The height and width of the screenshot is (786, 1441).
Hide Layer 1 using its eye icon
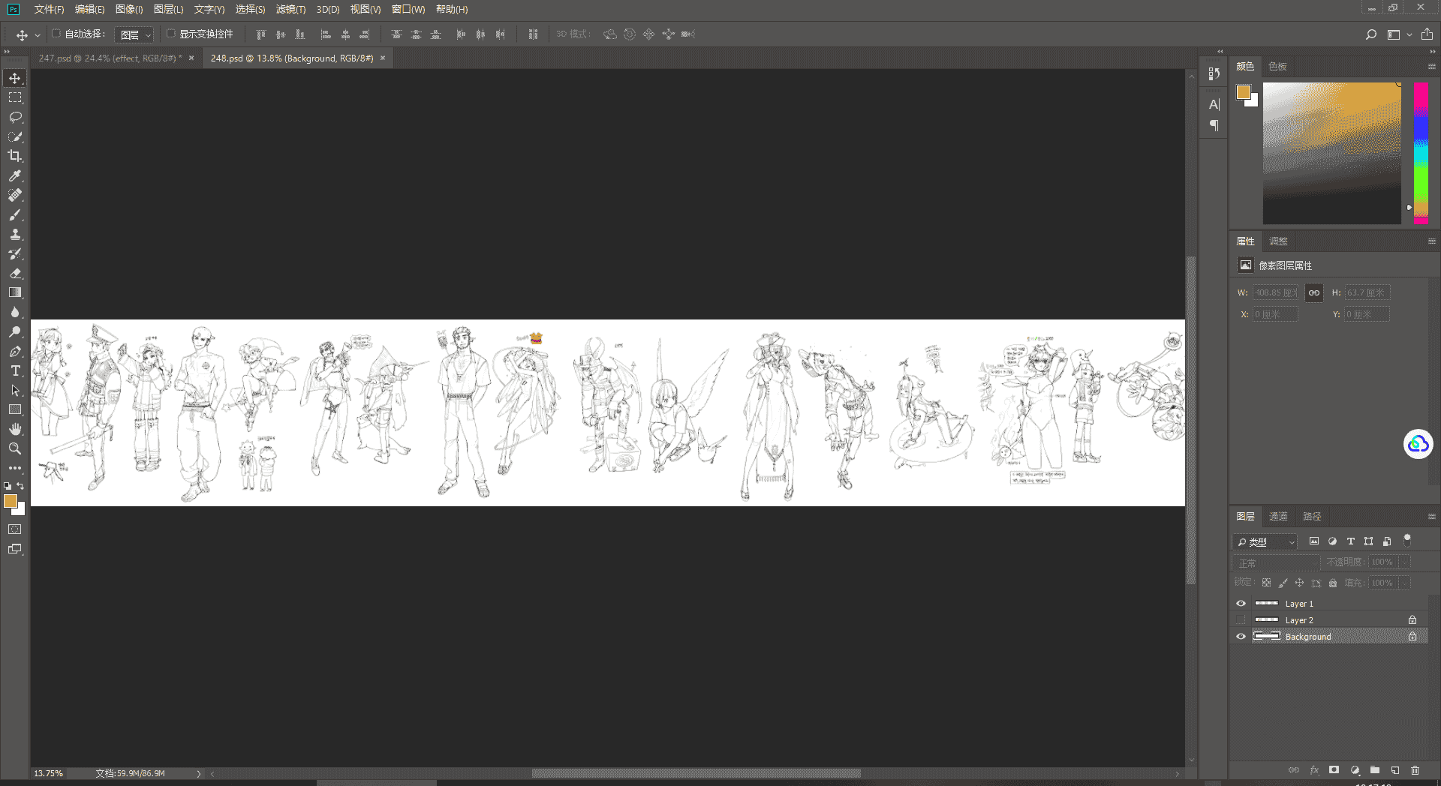(1241, 604)
